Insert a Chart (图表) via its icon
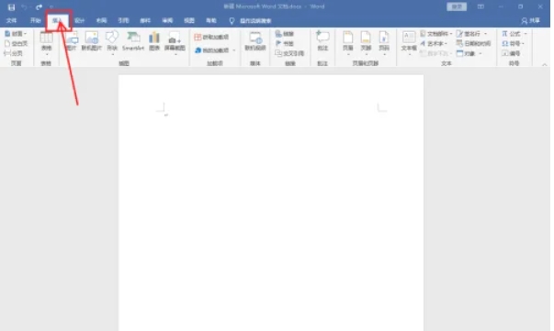This screenshot has height=331, width=554. [154, 41]
